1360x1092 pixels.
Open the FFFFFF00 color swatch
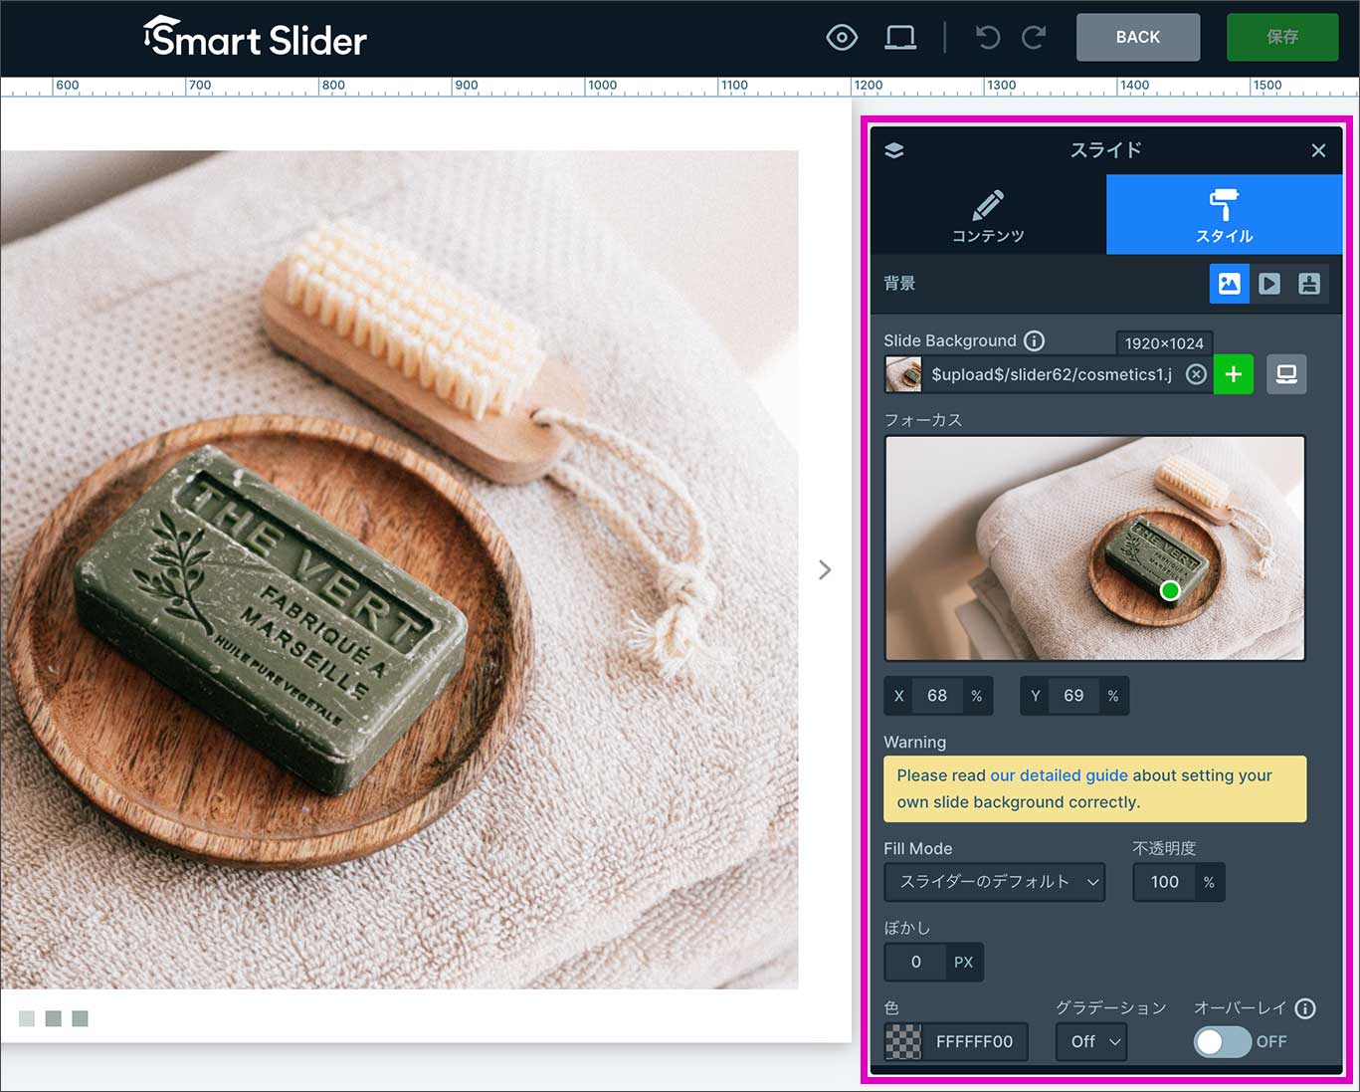coord(903,1041)
